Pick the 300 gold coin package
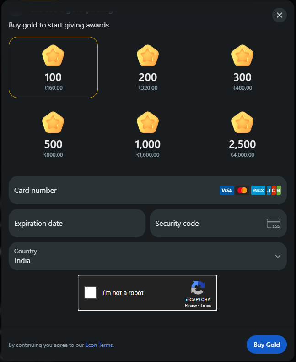The image size is (296, 362). pos(242,67)
